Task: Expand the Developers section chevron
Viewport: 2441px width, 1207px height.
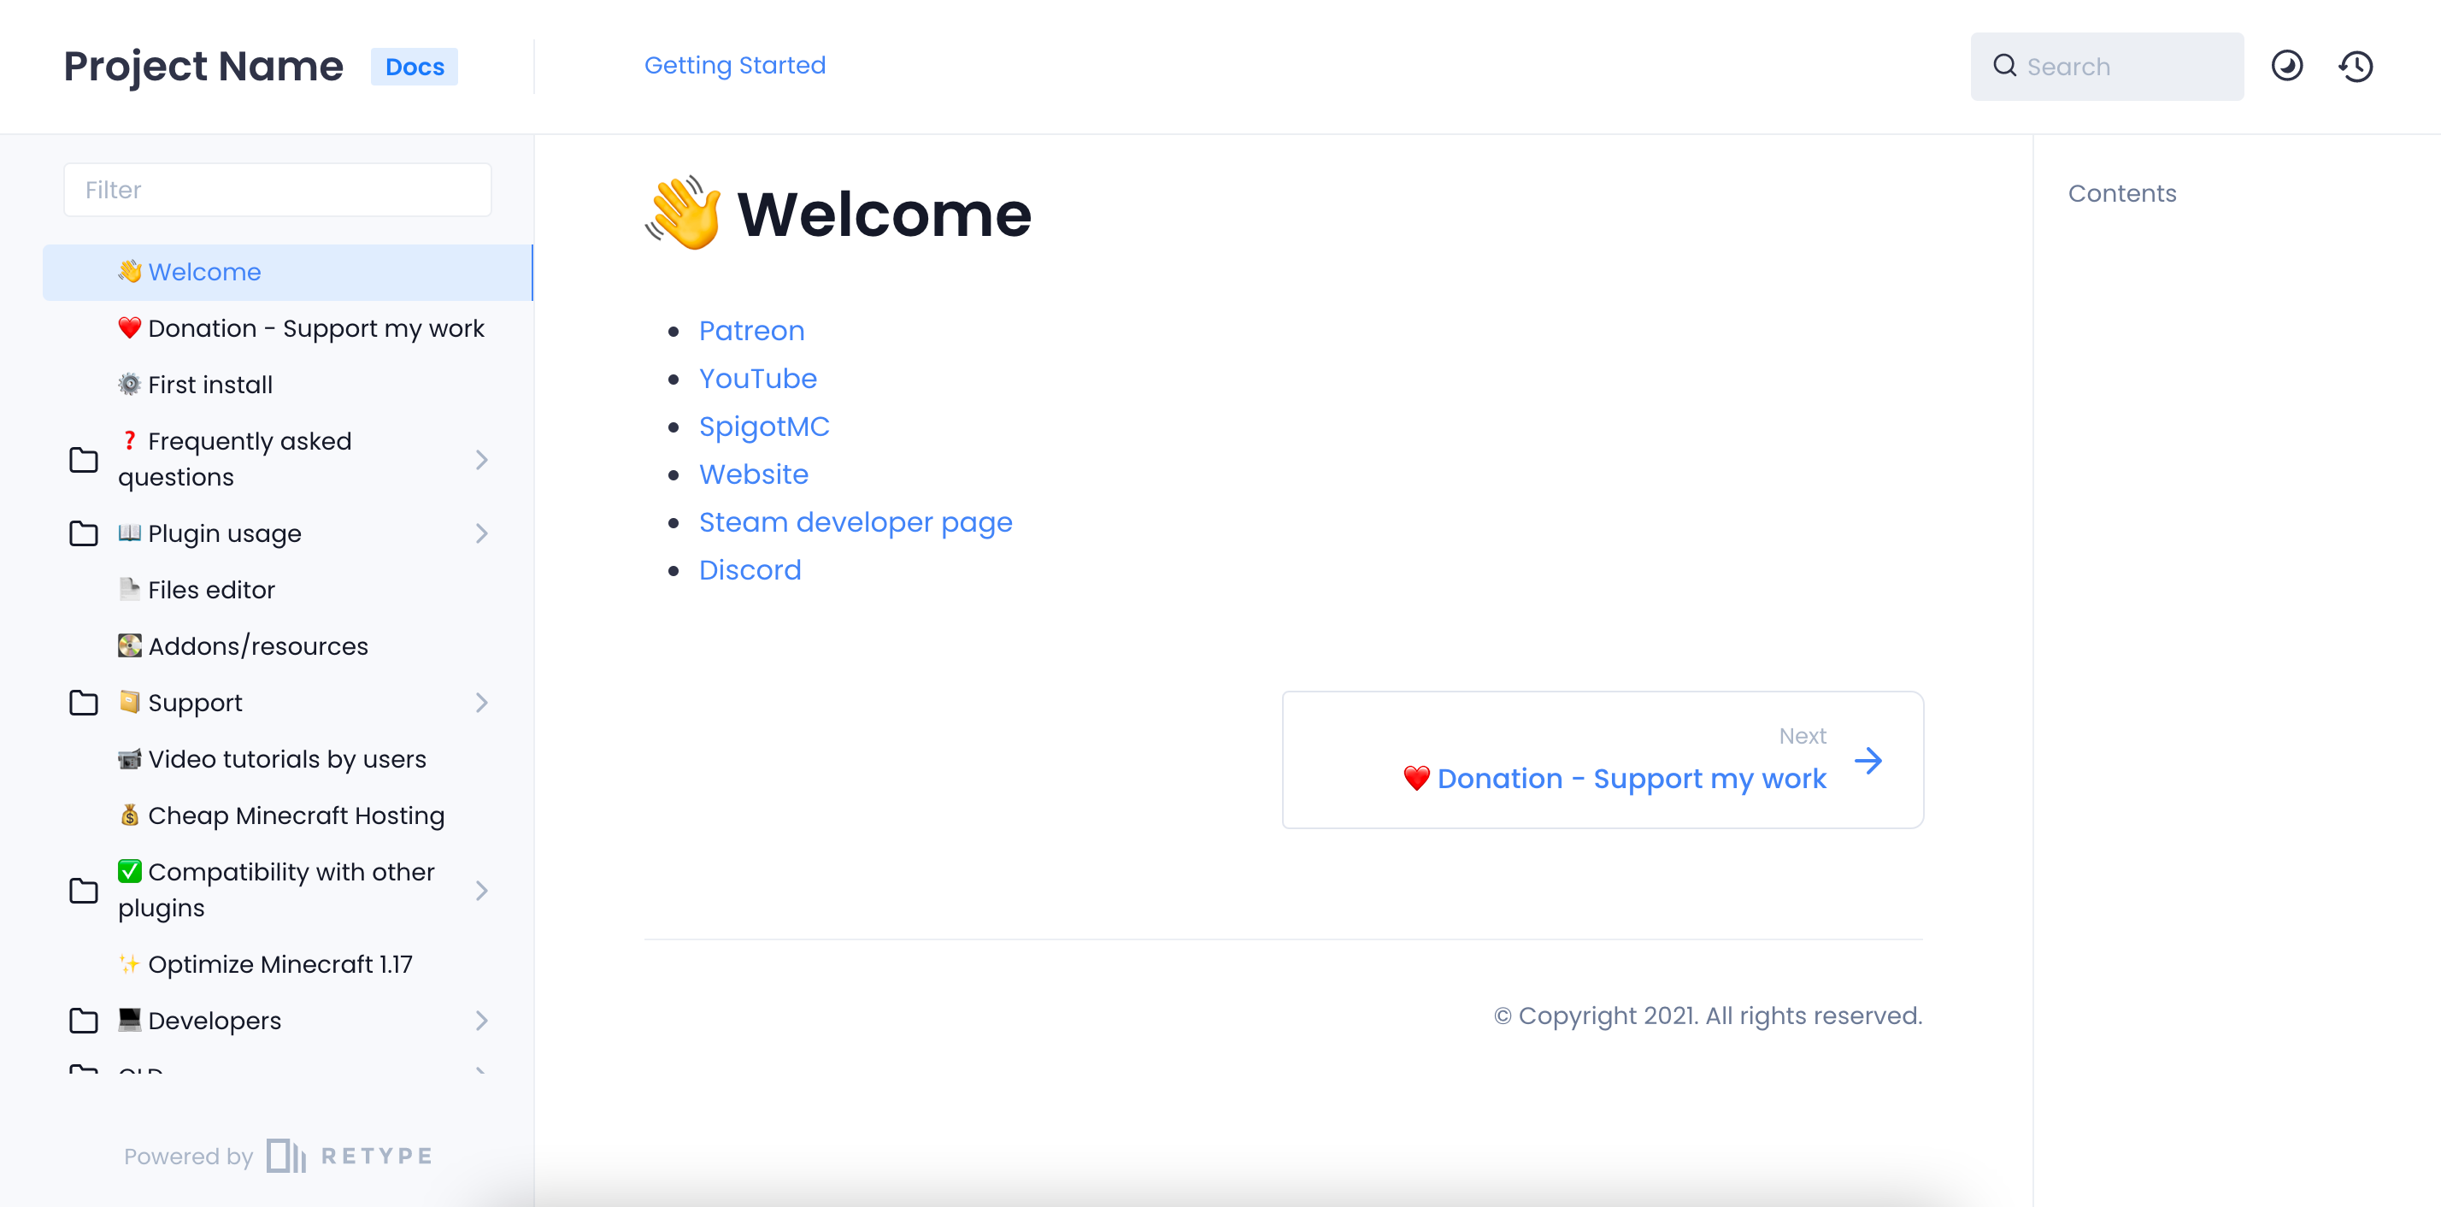Action: 483,1021
